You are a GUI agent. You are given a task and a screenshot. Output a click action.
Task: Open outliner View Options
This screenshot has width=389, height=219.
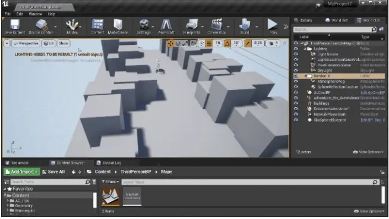[x=368, y=152]
